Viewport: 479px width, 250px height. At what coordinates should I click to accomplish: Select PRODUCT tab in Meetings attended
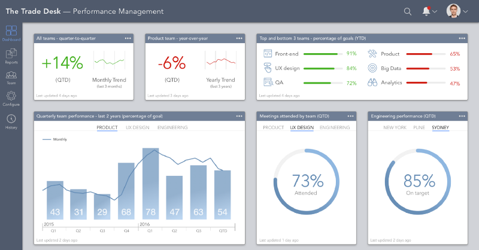tap(274, 127)
